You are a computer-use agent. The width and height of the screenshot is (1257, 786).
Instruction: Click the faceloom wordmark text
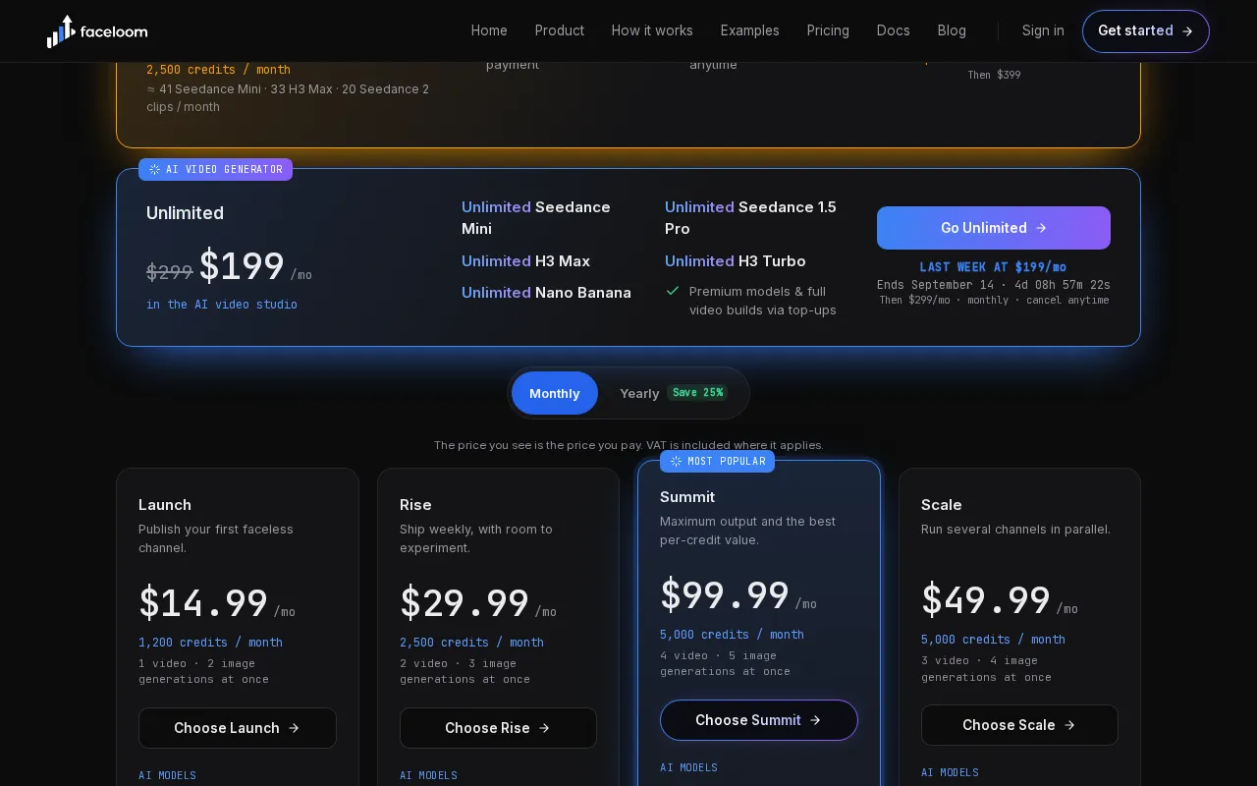tap(114, 31)
